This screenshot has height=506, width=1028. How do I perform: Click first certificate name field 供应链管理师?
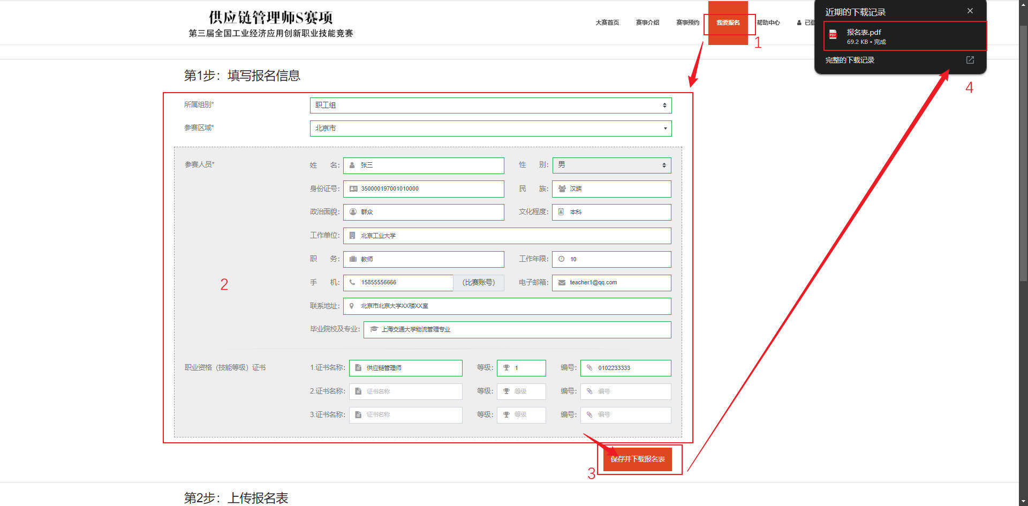(x=406, y=368)
